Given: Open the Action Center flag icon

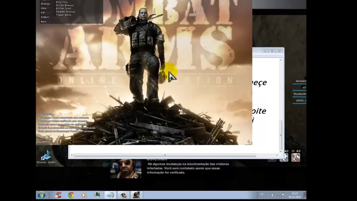Looking at the screenshot, I should click(283, 195).
